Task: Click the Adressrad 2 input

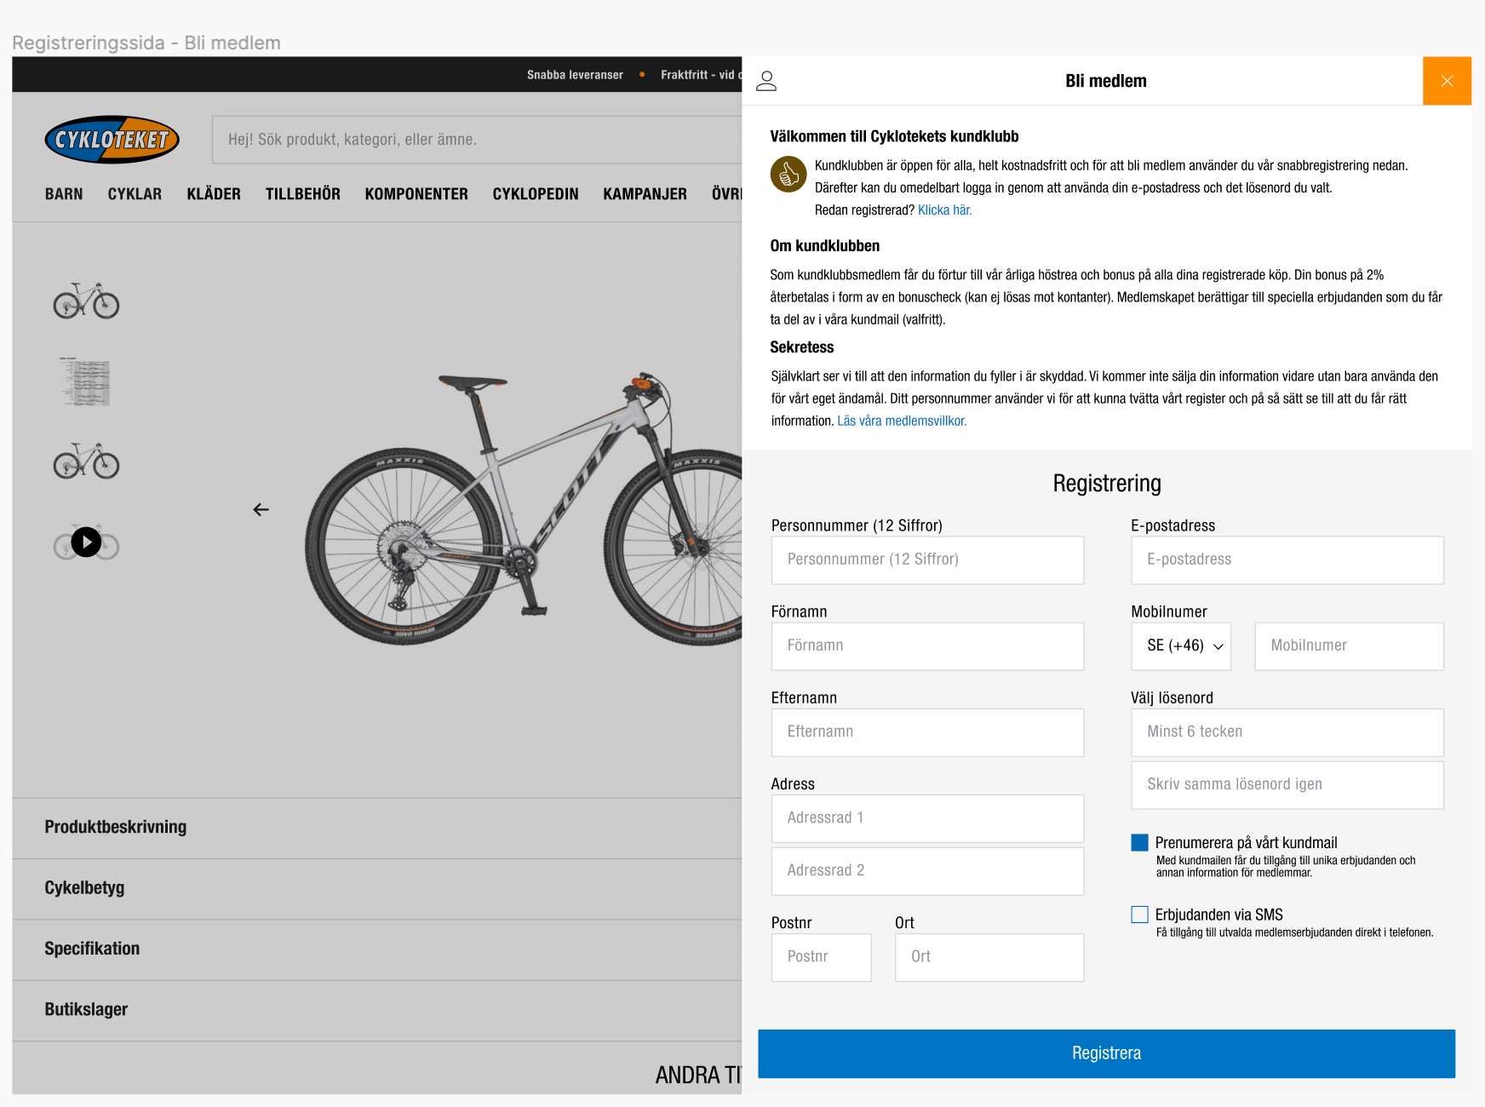Action: click(x=927, y=871)
